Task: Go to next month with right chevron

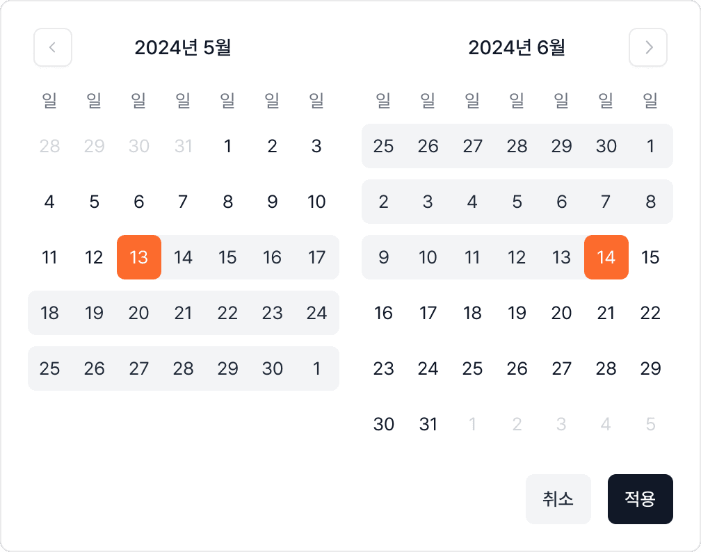Action: tap(648, 47)
